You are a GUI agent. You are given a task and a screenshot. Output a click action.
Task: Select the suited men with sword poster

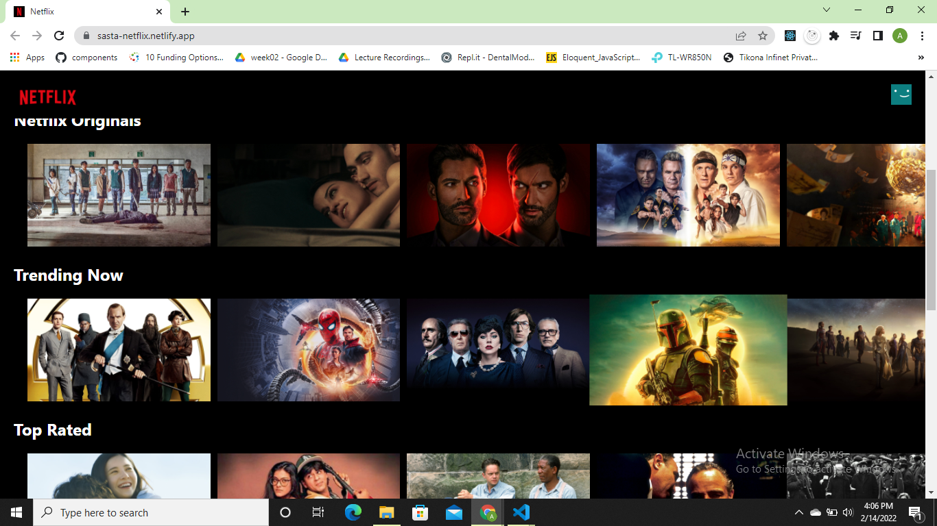point(119,350)
